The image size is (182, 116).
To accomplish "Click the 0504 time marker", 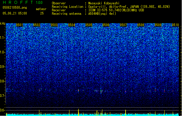I will pyautogui.click(x=71, y=25).
